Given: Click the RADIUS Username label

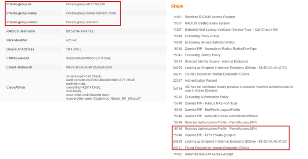Looking at the screenshot, I should coord(21,31).
